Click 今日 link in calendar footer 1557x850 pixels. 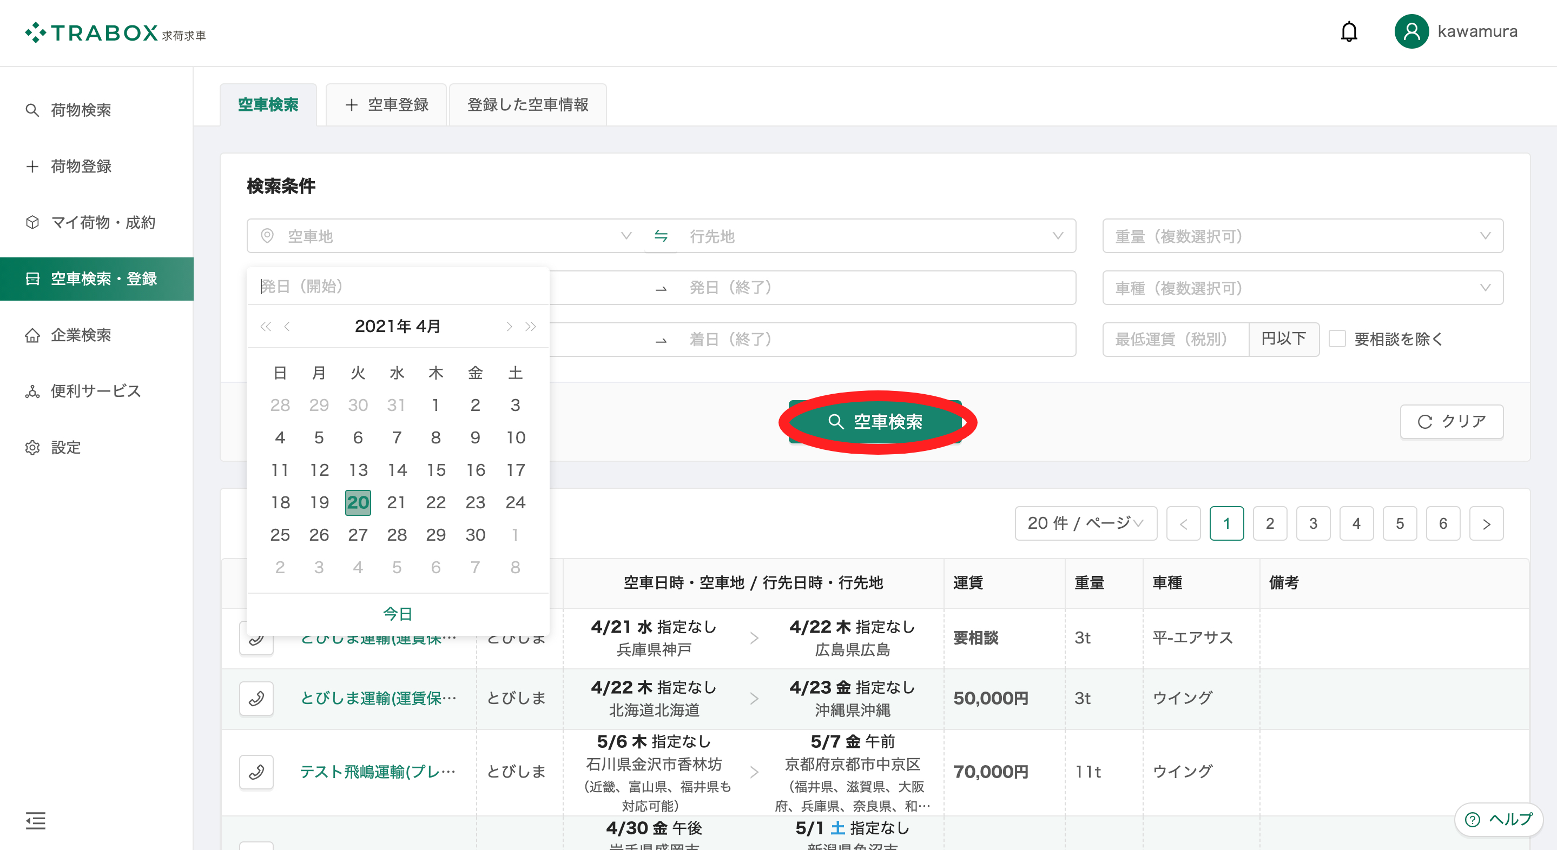click(397, 614)
